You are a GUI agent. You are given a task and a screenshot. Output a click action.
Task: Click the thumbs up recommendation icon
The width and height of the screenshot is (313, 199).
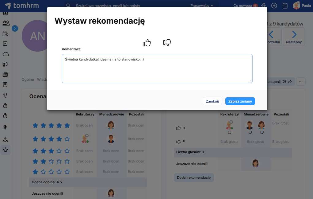147,43
